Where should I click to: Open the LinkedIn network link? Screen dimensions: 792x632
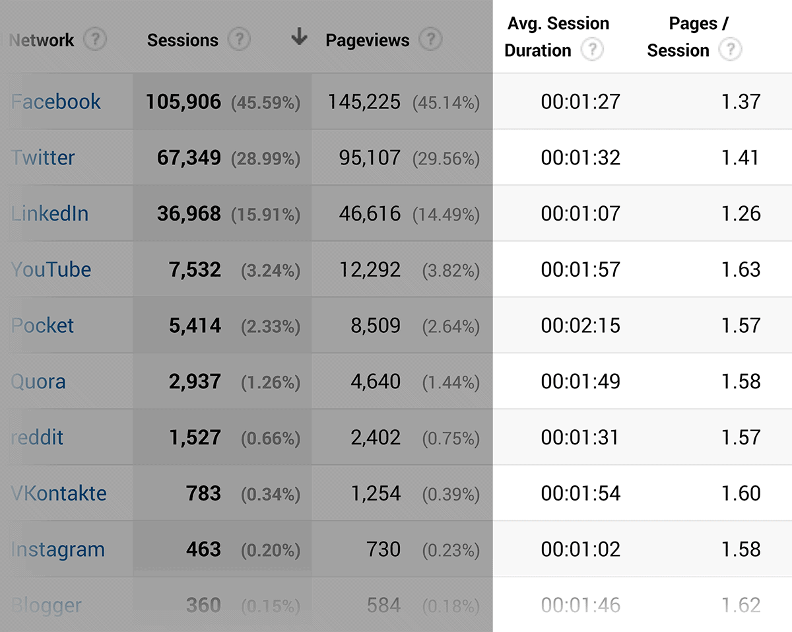[x=49, y=214]
